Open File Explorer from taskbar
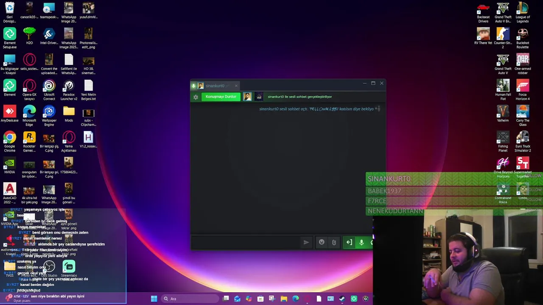543x305 pixels. click(284, 299)
